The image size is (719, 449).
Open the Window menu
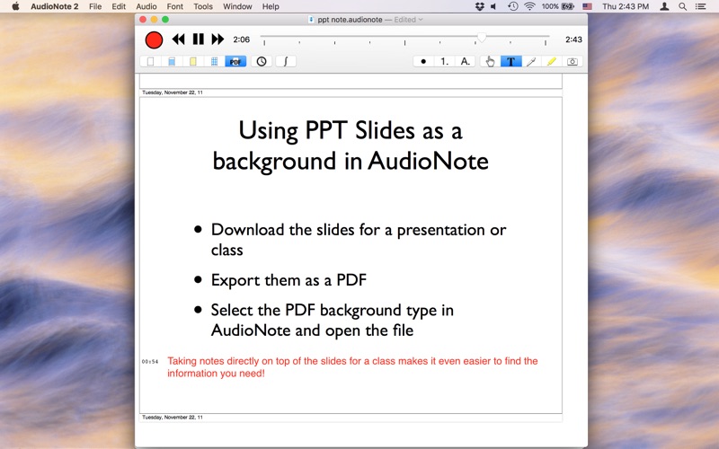(237, 6)
